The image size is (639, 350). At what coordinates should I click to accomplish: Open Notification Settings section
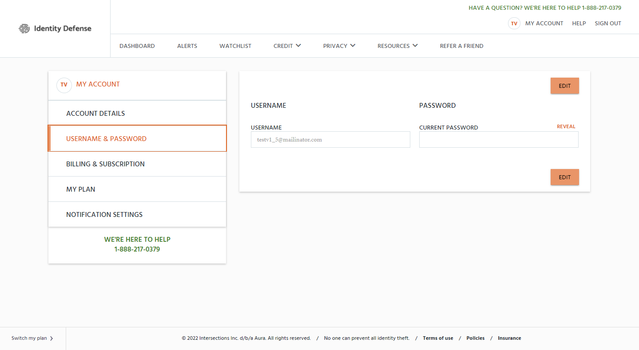pos(104,214)
